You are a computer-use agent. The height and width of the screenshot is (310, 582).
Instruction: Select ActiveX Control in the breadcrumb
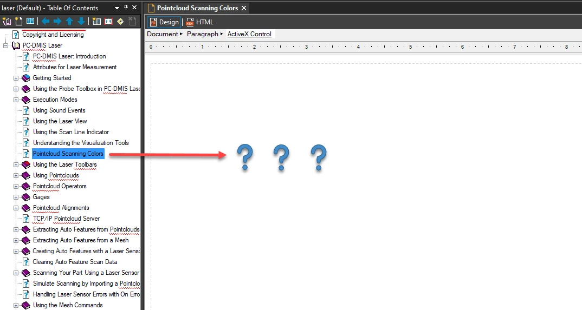pos(249,34)
